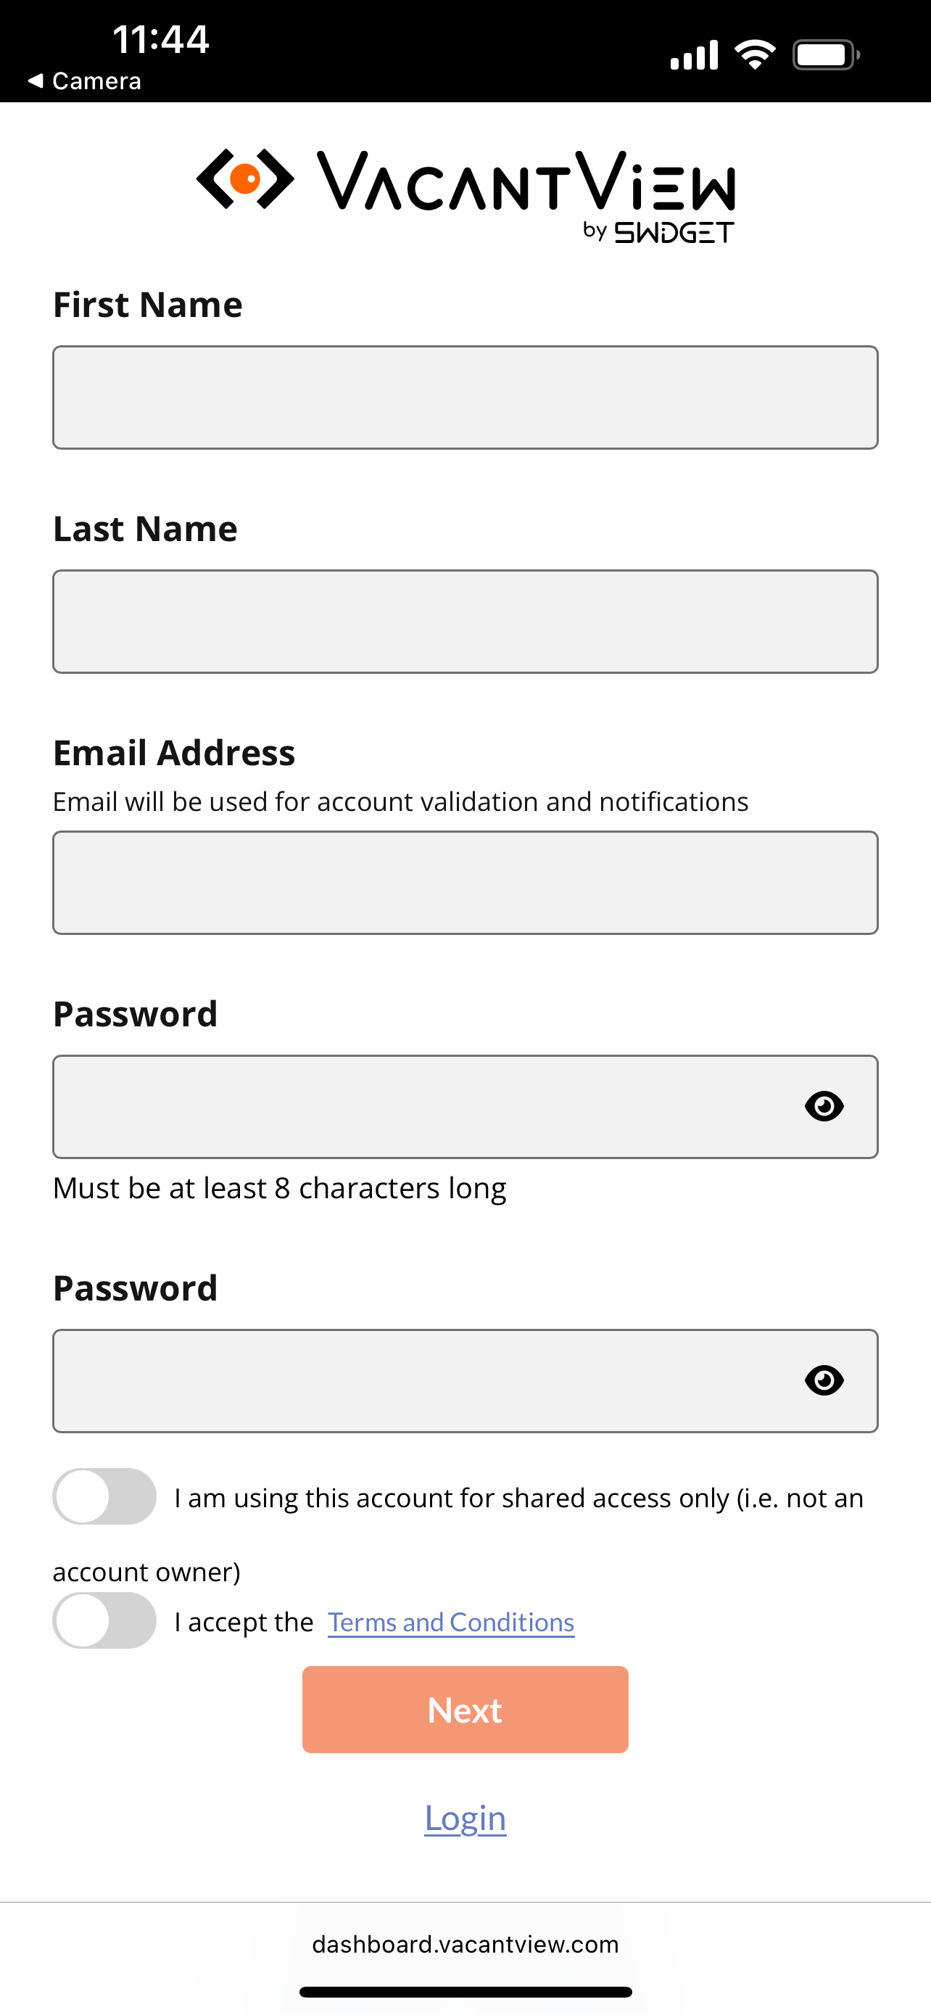Reveal confirm password with second eye icon
Viewport: 931px width, 2015px height.
824,1380
